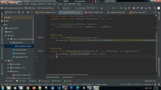This screenshot has height=90, width=161.
Task: Open the Profile app gauge icon
Action: pos(121,8)
